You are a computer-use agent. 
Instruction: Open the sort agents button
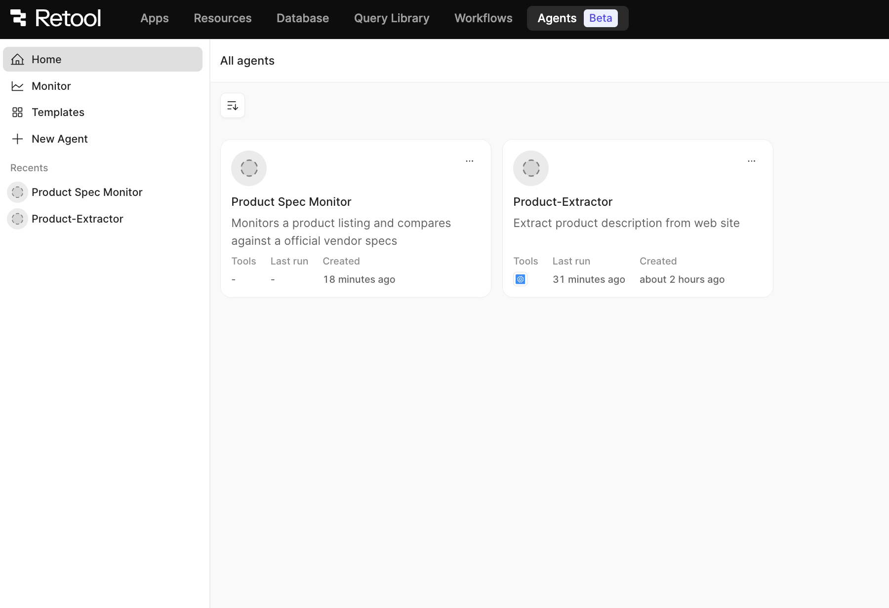click(x=233, y=106)
